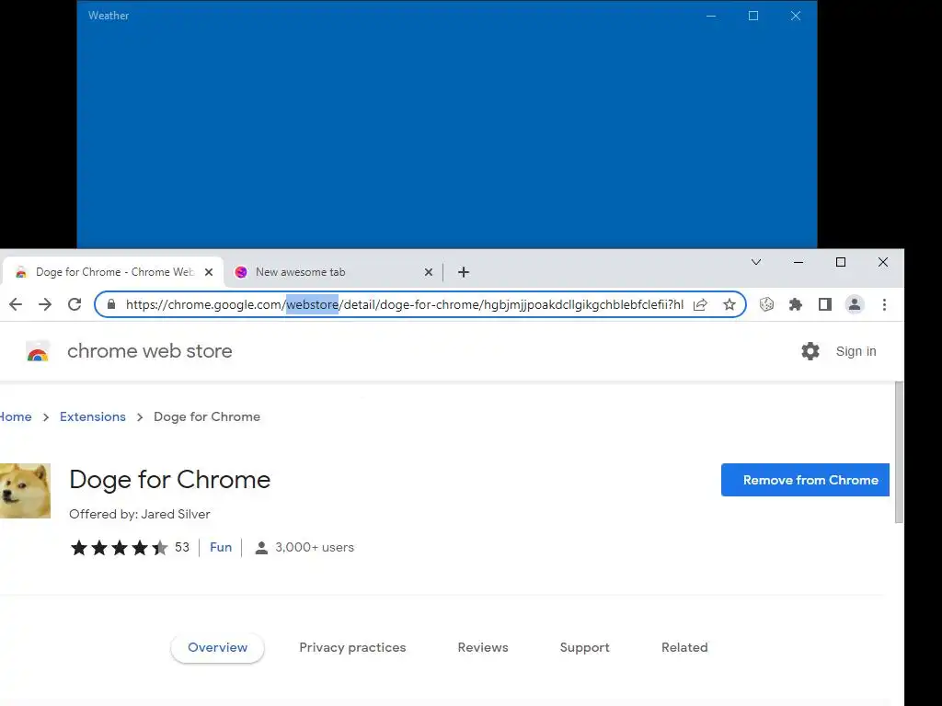Minimize the Chrome window
Screen dimensions: 942x706
[798, 262]
